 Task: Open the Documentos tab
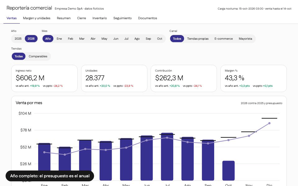147,18
